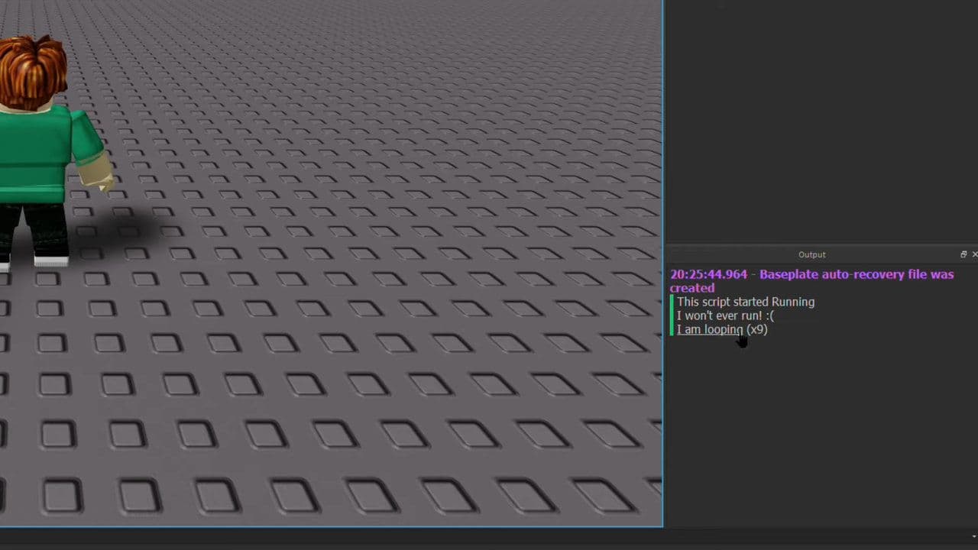Click the 'This script started Running' log line
Viewport: 978px width, 550px height.
(745, 302)
